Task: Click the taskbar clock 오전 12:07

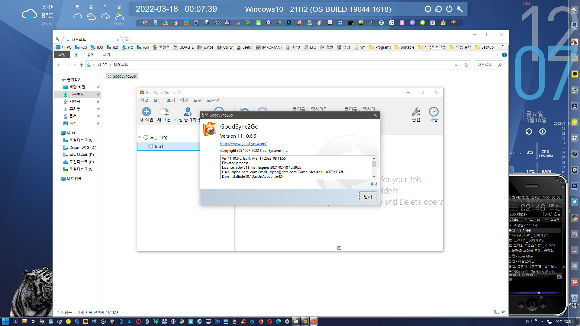Action: (x=564, y=321)
